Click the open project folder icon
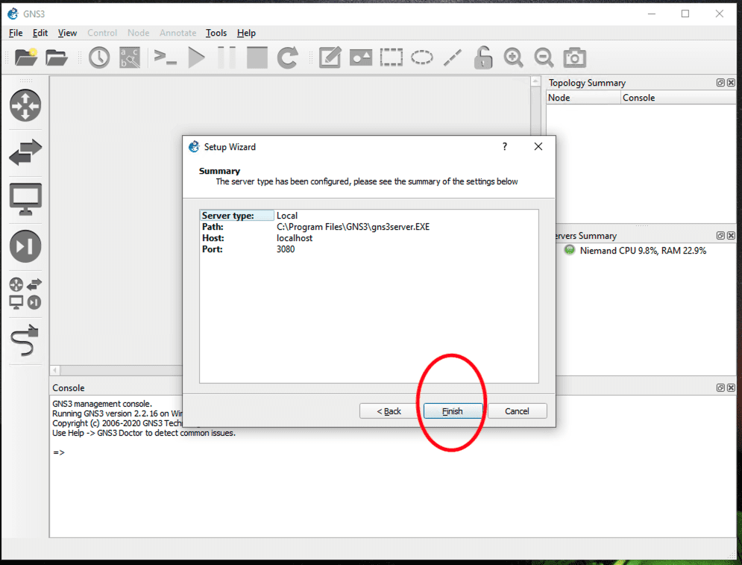This screenshot has height=565, width=742. (x=57, y=57)
